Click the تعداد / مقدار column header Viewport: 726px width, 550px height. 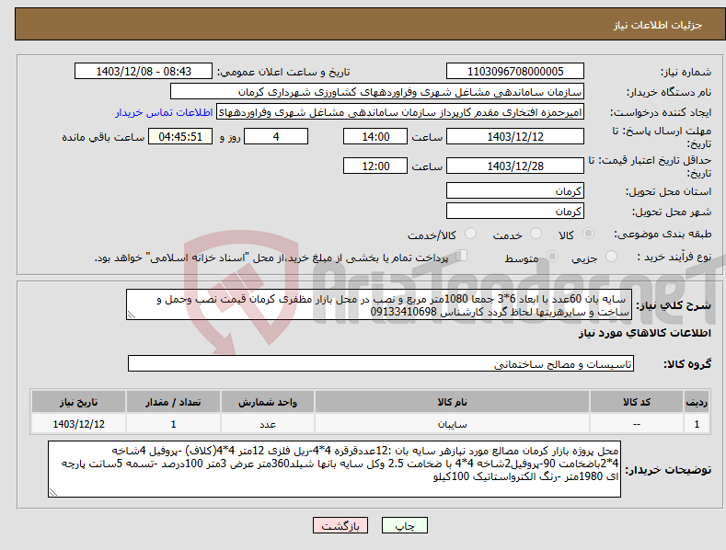pyautogui.click(x=173, y=402)
